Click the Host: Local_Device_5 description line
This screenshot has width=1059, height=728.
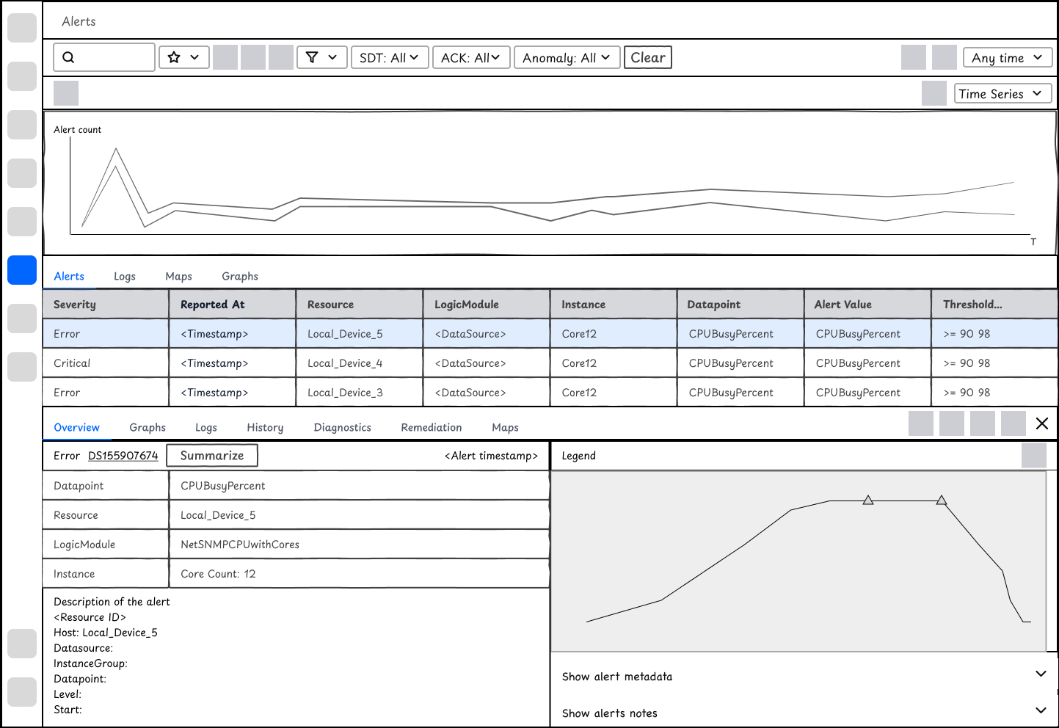click(x=106, y=633)
